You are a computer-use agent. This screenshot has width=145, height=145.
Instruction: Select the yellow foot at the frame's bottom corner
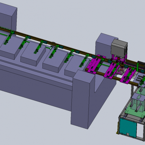pos(117,133)
